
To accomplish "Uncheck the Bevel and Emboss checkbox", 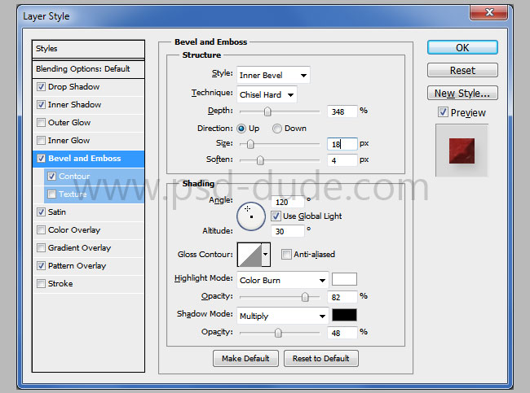I will click(41, 158).
